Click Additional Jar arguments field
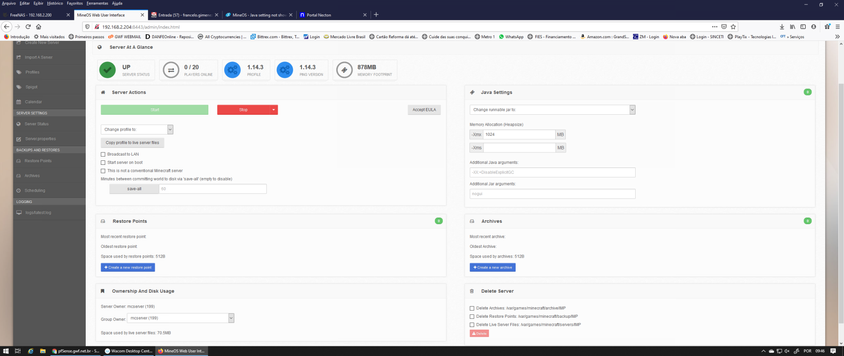 (x=553, y=194)
